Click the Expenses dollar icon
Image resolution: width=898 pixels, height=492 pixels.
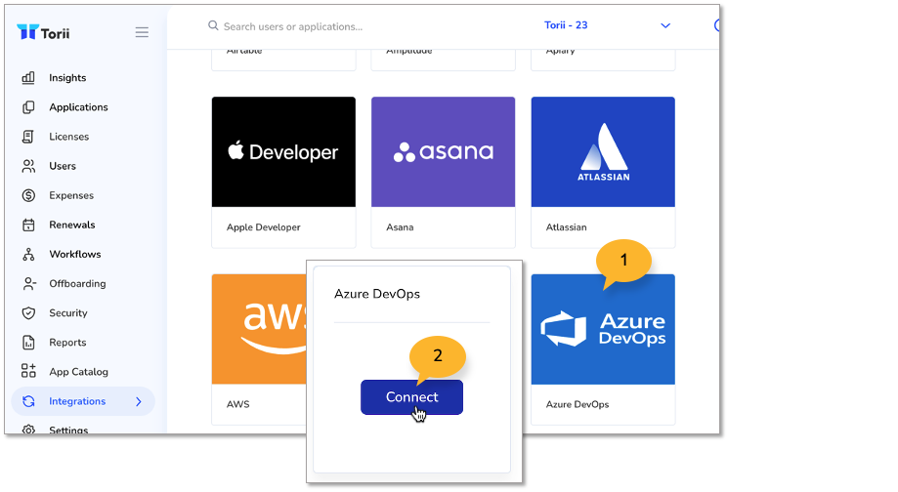click(28, 195)
